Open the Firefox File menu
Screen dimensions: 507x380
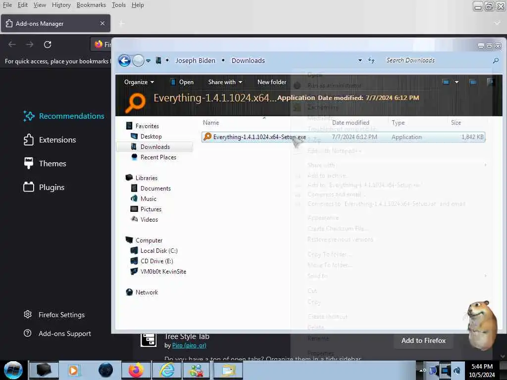(7, 5)
